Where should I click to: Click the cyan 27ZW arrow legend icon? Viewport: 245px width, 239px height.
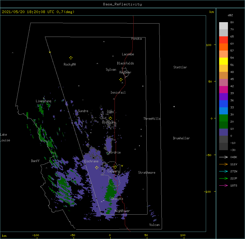tap(223, 171)
